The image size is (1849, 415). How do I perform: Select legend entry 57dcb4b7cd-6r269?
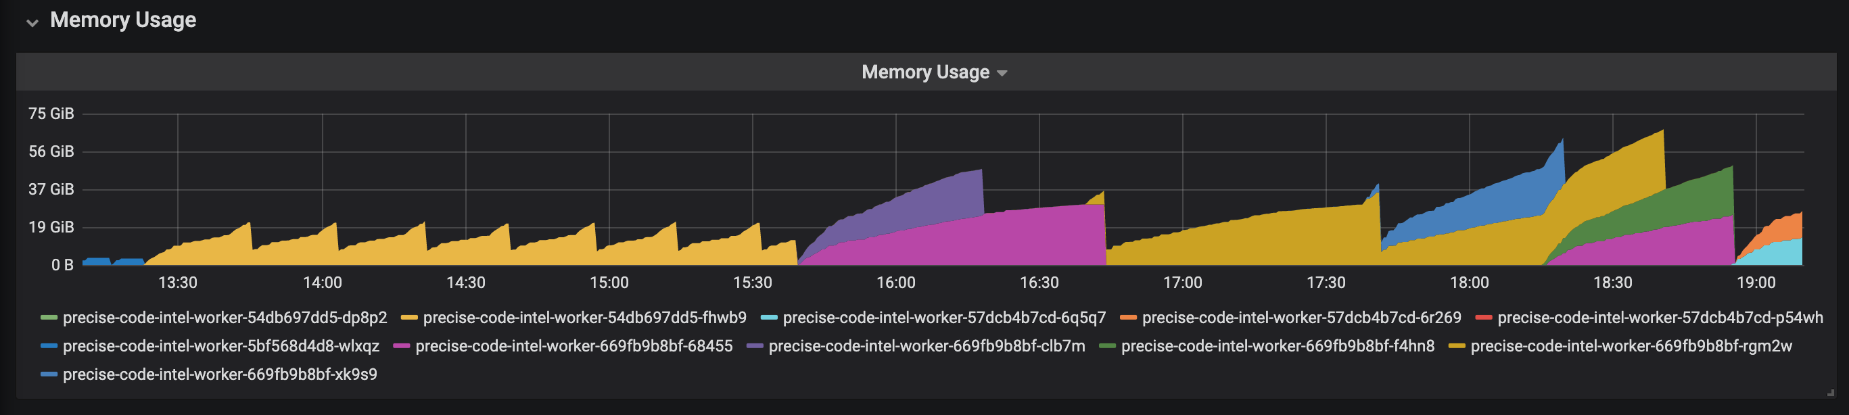(x=1301, y=318)
